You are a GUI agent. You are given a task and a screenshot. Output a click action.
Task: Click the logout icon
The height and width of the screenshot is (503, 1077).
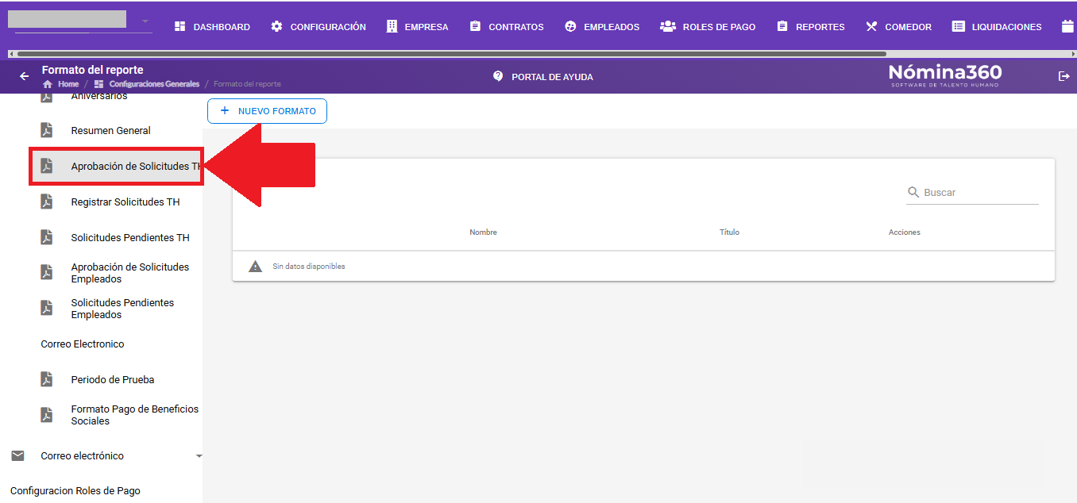point(1064,76)
